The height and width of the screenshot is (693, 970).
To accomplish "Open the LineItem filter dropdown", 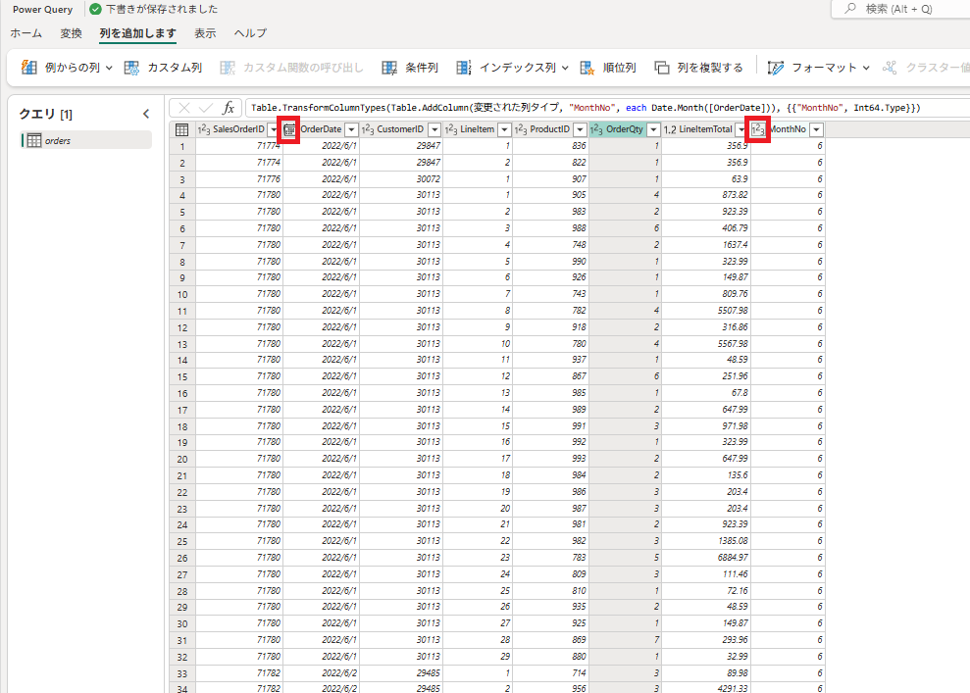I will pos(504,129).
